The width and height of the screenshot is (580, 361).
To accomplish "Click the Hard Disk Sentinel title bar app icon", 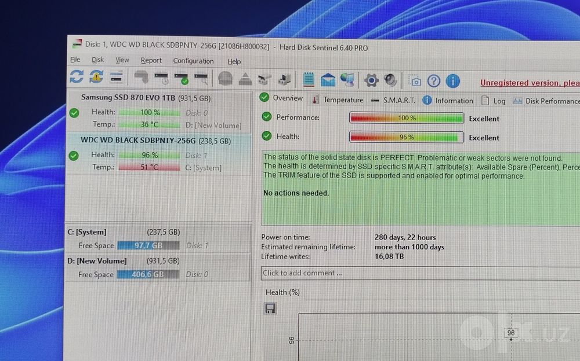I will click(x=77, y=43).
